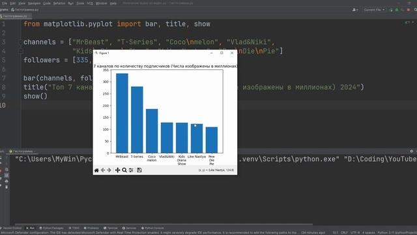Click the horizontal scrollbar of Run console
The image size is (417, 235).
point(164,225)
